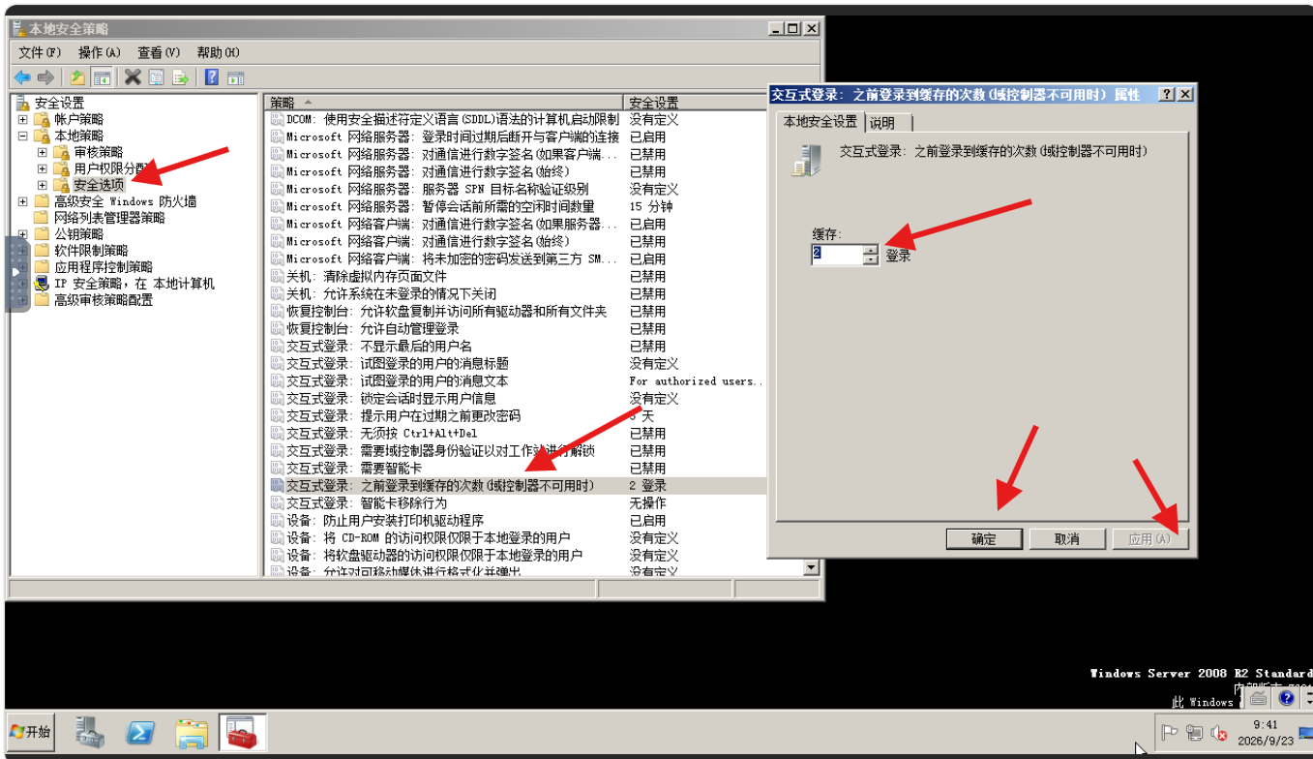Click the muted volume tray icon
This screenshot has height=759, width=1313.
pos(1219,733)
